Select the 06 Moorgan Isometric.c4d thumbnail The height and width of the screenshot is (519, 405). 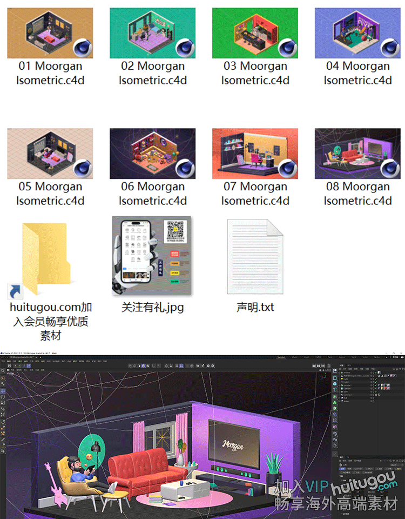152,154
